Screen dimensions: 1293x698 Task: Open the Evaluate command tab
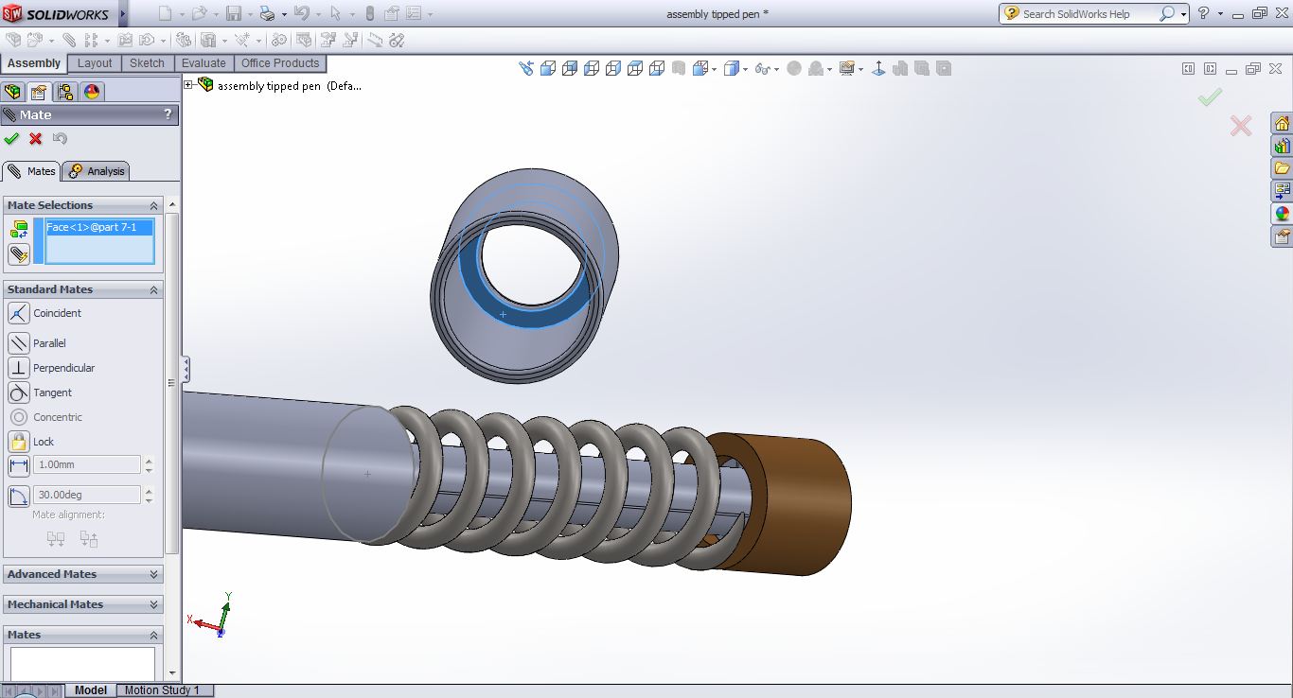point(204,63)
